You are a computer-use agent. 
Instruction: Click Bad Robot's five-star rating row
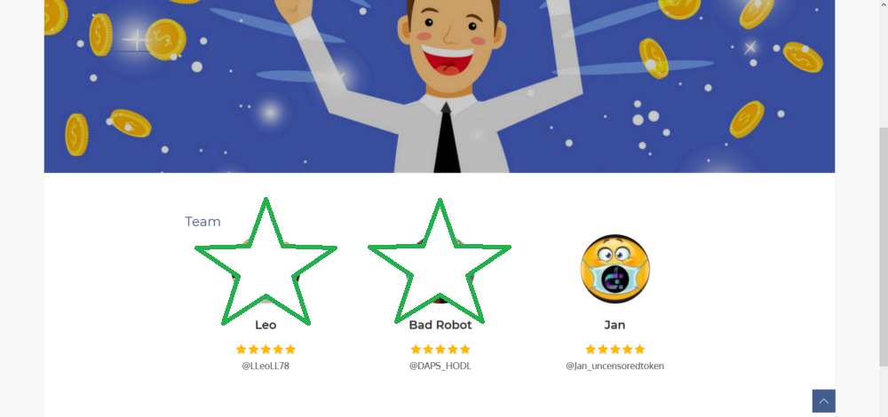pyautogui.click(x=440, y=349)
